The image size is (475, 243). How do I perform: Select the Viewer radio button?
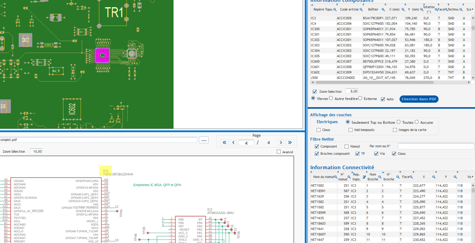coord(313,99)
